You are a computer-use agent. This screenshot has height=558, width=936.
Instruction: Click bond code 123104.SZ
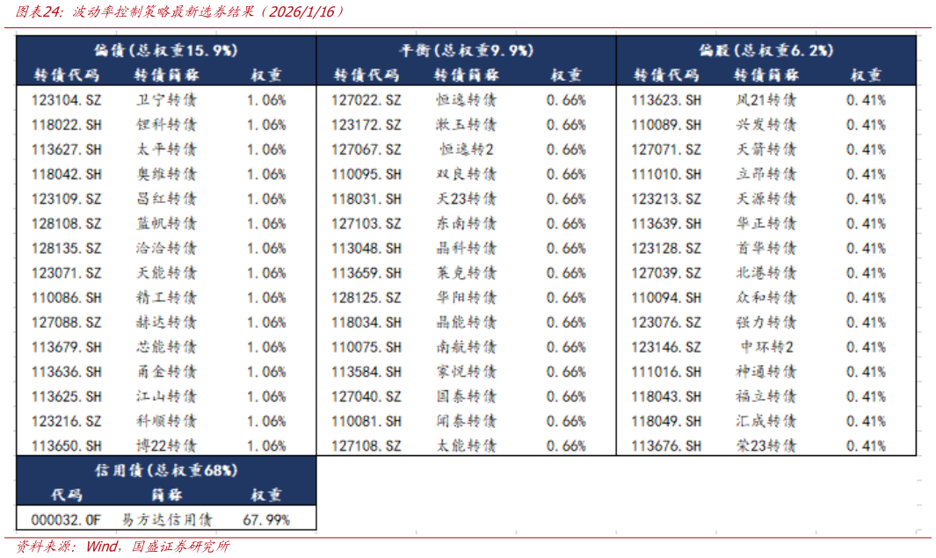[x=67, y=100]
